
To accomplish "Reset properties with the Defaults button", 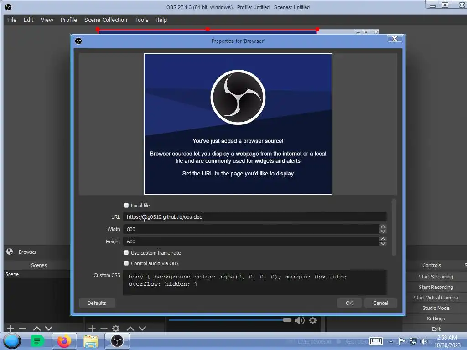I will [97, 303].
